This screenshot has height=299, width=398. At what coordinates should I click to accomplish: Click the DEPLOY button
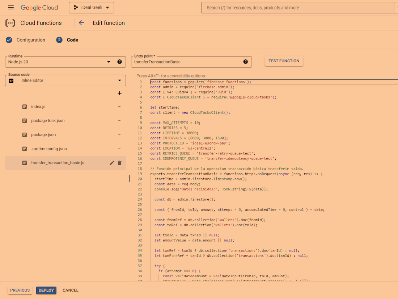click(46, 290)
